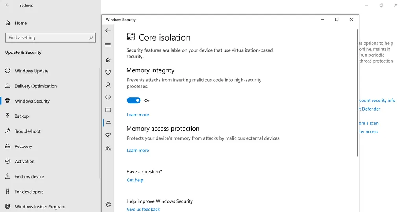The image size is (403, 212).
Task: Click the Find a setting search box
Action: [x=50, y=37]
